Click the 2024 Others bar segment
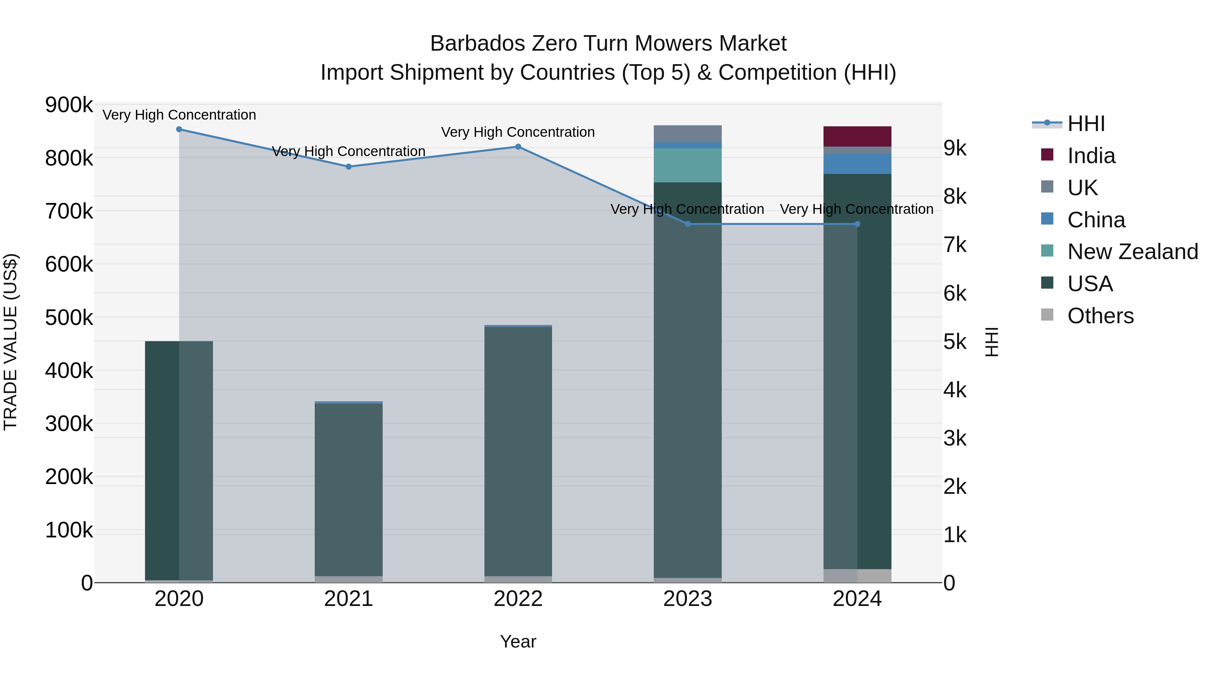Viewport: 1217px width, 684px height. (857, 576)
